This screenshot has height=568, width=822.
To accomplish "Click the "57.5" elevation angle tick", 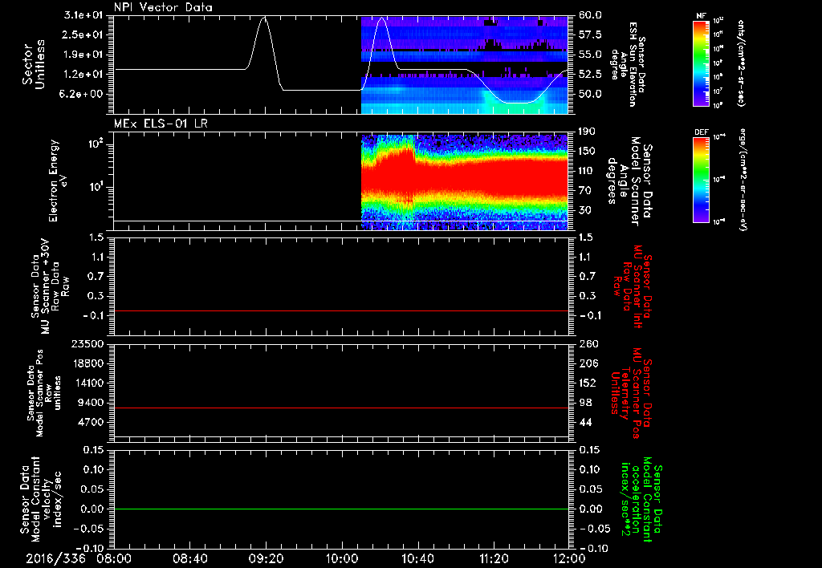I will [x=590, y=35].
